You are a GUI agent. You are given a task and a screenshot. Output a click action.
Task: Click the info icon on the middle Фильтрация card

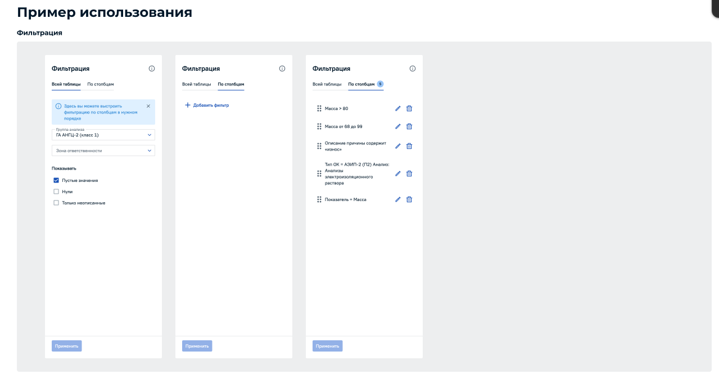282,68
